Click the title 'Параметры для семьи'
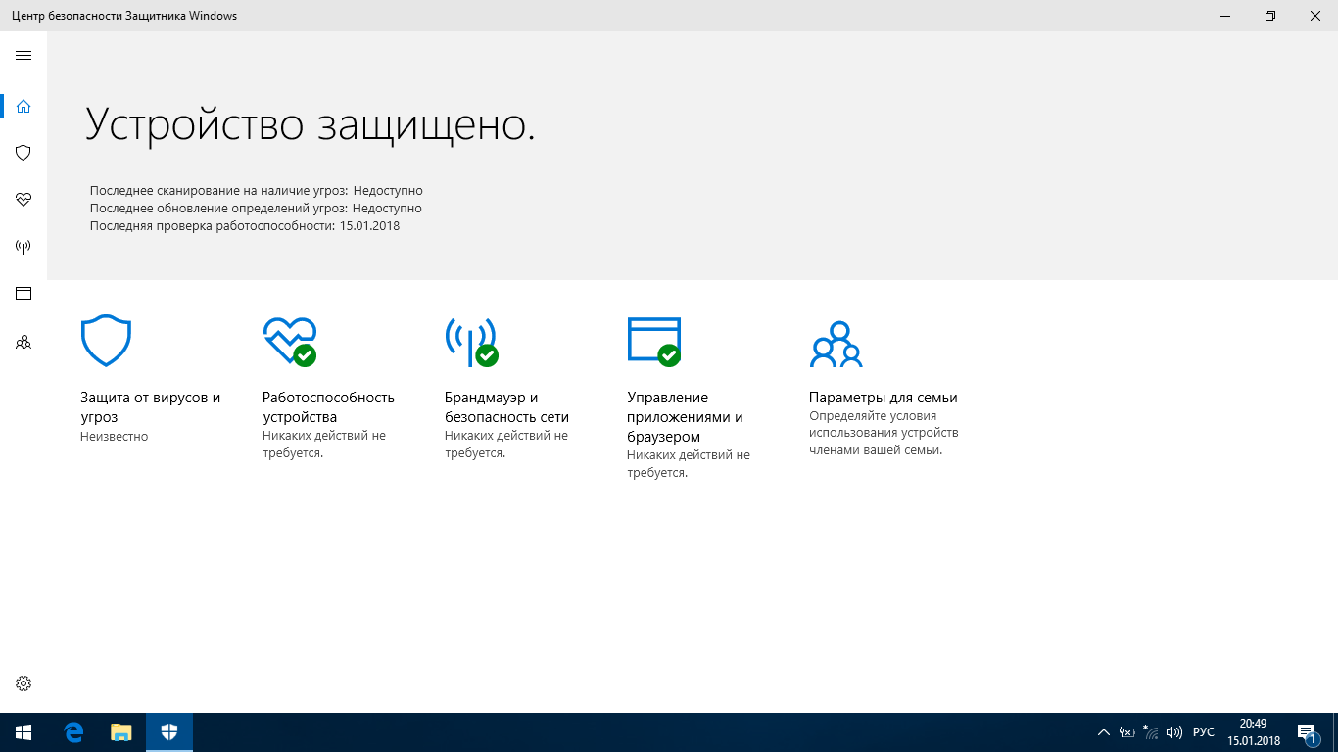The width and height of the screenshot is (1338, 752). (884, 398)
